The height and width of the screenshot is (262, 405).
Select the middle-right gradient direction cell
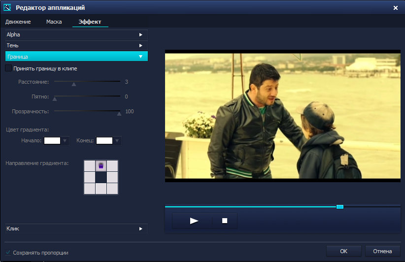[x=113, y=177]
